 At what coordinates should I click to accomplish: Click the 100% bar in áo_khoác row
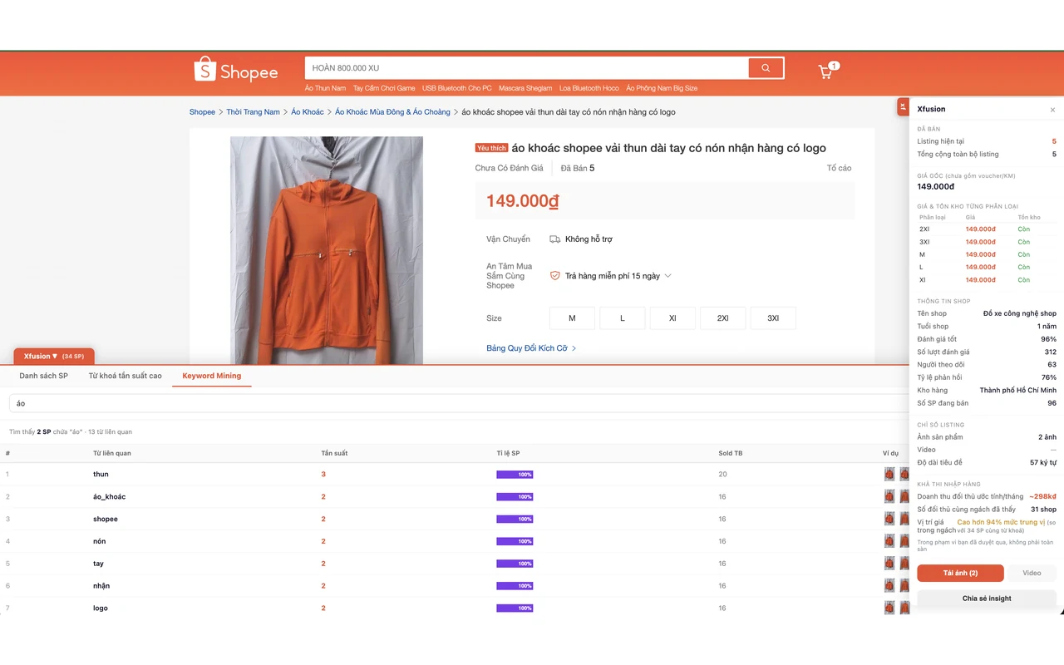pos(515,497)
